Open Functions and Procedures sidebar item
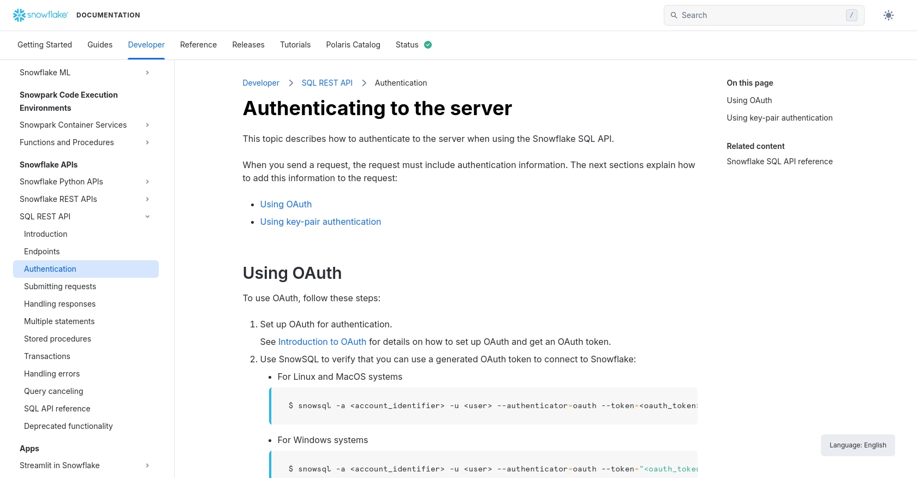917x478 pixels. point(67,142)
